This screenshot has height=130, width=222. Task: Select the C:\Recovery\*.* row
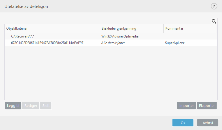click(x=111, y=36)
